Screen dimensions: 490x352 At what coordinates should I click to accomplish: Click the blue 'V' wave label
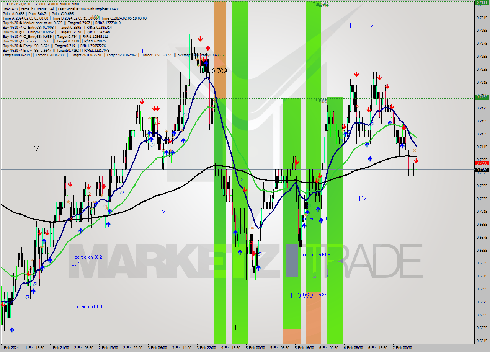pyautogui.click(x=372, y=25)
